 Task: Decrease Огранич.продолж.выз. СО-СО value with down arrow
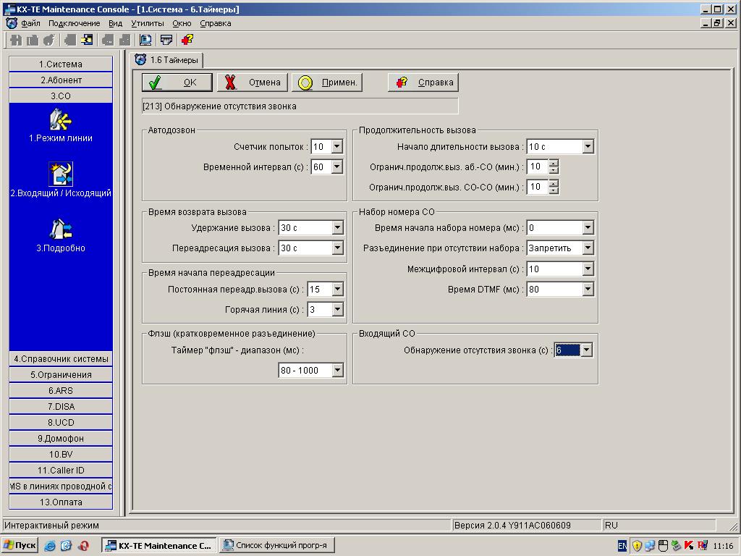tap(554, 190)
